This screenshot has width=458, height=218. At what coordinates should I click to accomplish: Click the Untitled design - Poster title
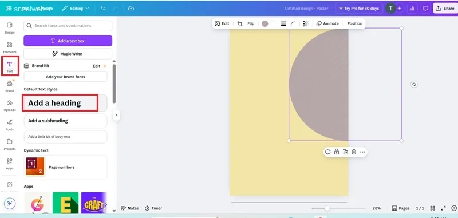pyautogui.click(x=307, y=9)
